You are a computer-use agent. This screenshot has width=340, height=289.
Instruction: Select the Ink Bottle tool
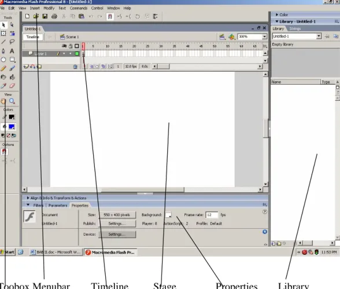[3, 77]
